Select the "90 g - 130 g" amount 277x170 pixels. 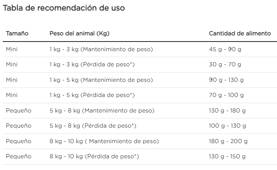click(x=226, y=80)
